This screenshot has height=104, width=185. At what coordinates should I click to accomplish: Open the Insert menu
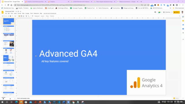point(15,14)
